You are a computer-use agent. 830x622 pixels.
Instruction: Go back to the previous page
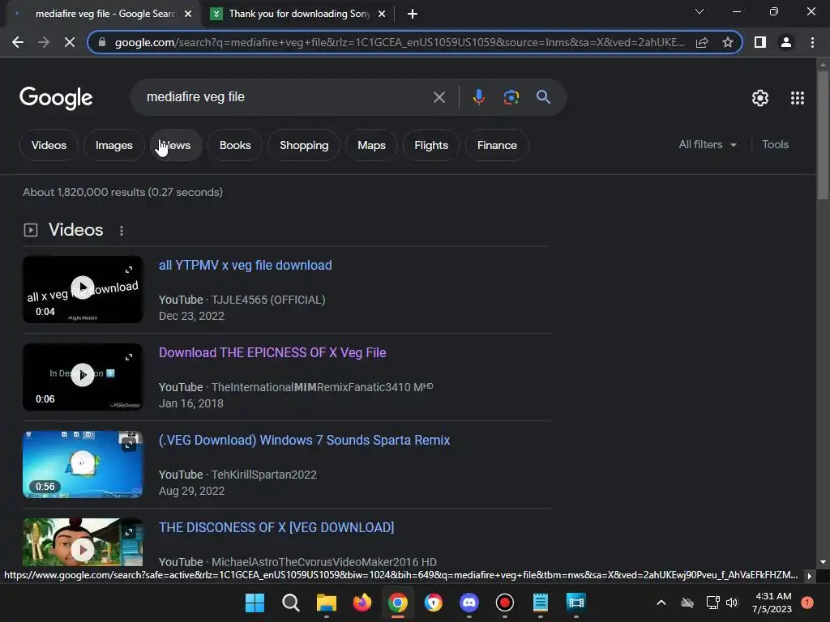point(18,42)
